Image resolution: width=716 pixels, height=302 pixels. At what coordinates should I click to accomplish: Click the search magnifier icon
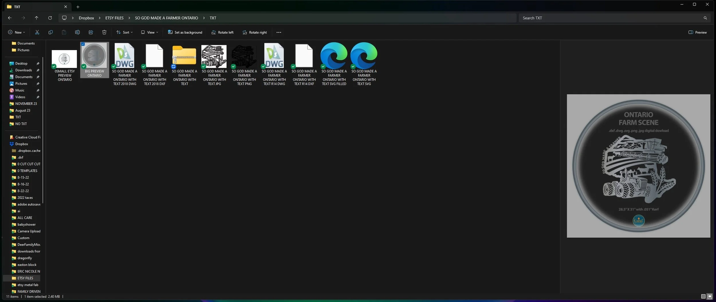[705, 18]
